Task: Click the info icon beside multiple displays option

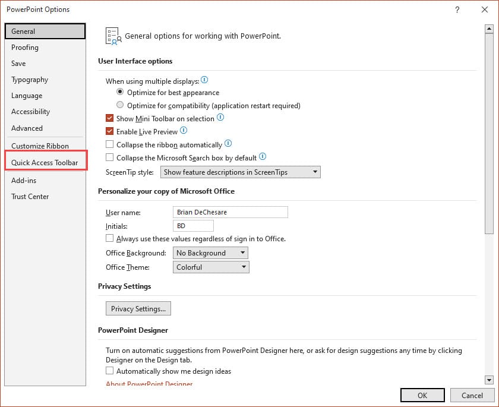Action: click(x=205, y=81)
